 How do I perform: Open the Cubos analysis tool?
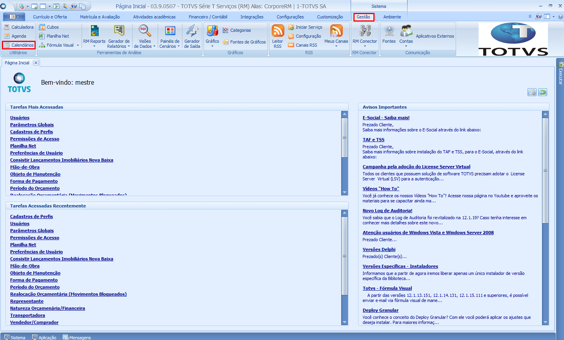tap(49, 27)
